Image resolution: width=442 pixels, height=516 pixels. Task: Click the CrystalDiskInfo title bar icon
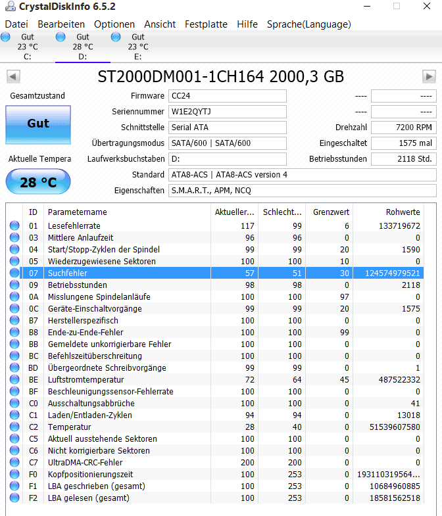pos(11,7)
